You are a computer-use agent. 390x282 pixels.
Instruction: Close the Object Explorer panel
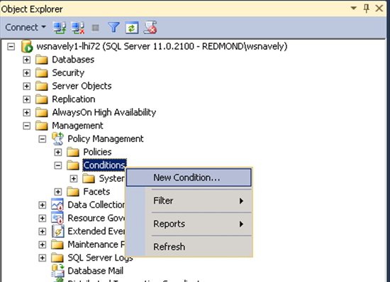(x=379, y=9)
